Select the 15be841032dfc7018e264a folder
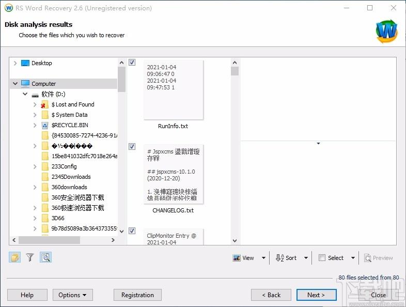The width and height of the screenshot is (406, 307). 84,156
